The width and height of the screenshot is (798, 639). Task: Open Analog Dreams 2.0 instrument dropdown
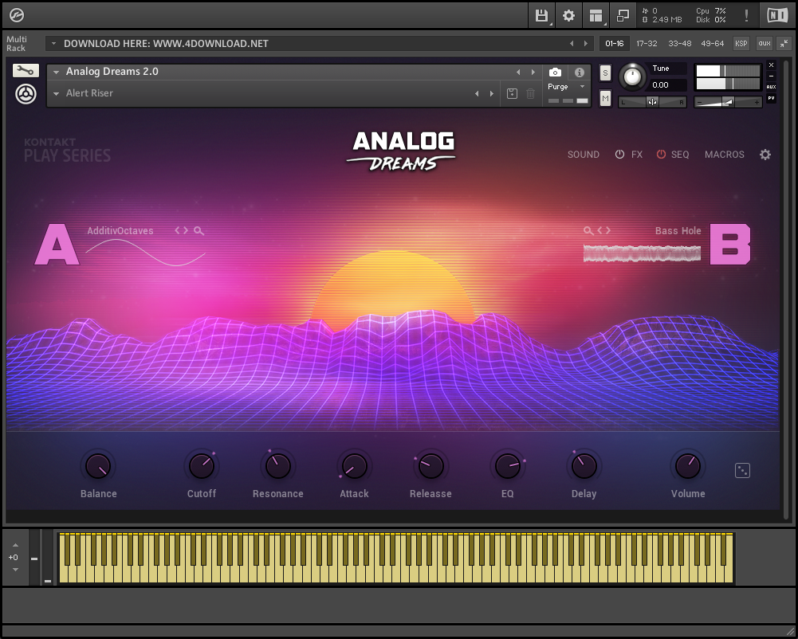56,73
